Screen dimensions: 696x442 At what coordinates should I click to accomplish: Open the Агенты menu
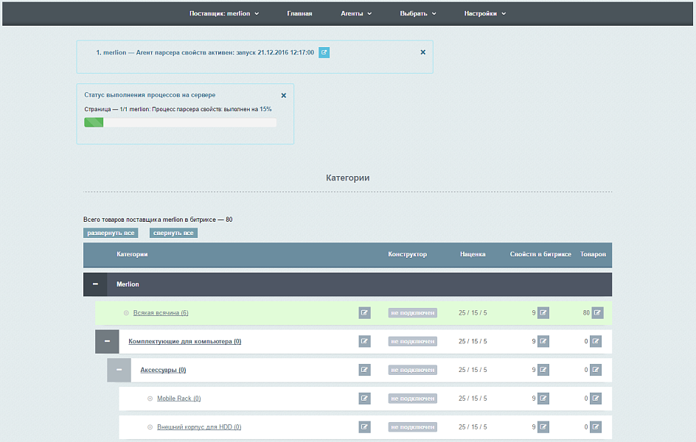(356, 13)
